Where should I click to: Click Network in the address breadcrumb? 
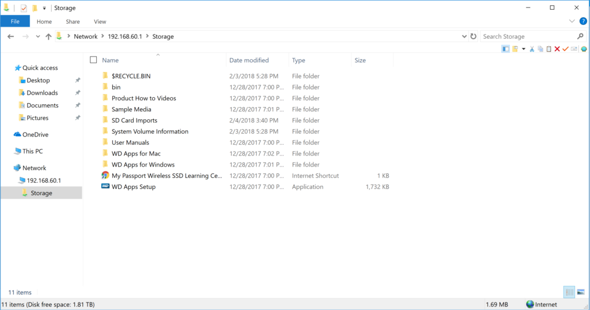pyautogui.click(x=86, y=36)
